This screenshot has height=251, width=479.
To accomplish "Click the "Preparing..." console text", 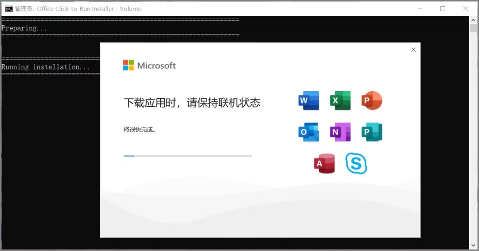I will (24, 28).
